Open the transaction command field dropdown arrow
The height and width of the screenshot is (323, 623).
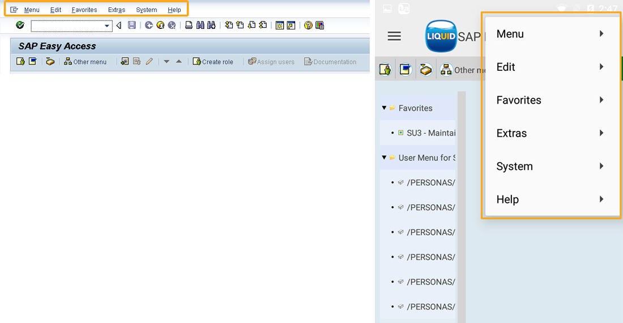[x=107, y=26]
